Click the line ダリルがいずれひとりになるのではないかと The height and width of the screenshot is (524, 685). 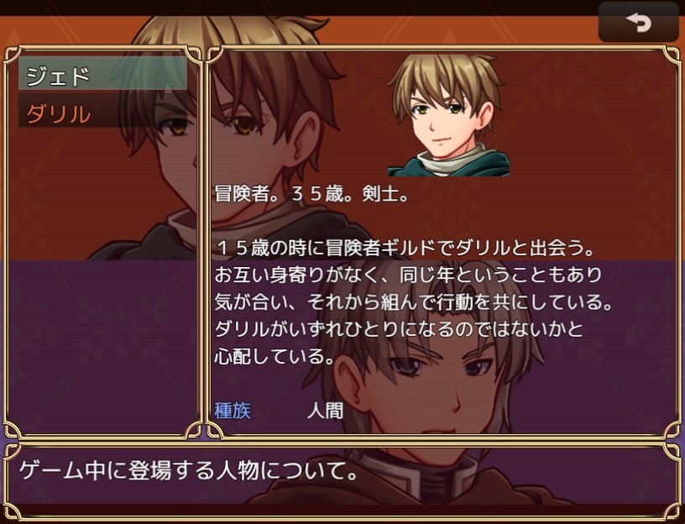coord(400,330)
